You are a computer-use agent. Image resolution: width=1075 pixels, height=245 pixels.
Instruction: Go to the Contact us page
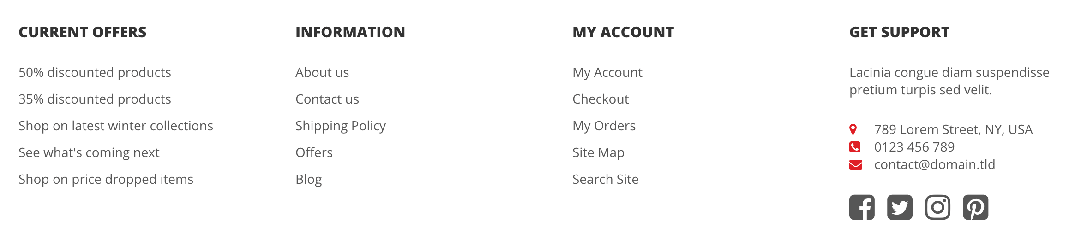point(327,99)
